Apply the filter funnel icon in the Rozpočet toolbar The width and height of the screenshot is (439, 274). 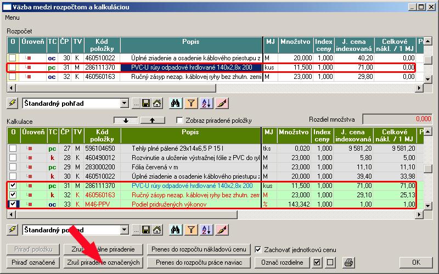coord(191,104)
